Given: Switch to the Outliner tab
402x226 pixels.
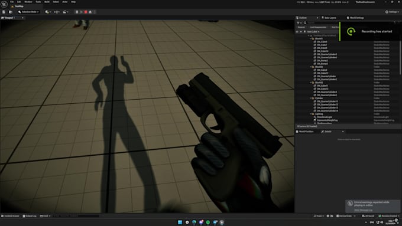Looking at the screenshot, I should (x=303, y=18).
